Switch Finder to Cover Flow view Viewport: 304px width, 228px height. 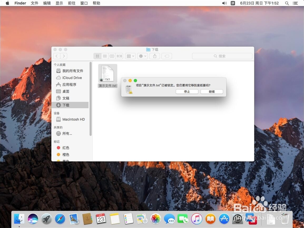119,56
